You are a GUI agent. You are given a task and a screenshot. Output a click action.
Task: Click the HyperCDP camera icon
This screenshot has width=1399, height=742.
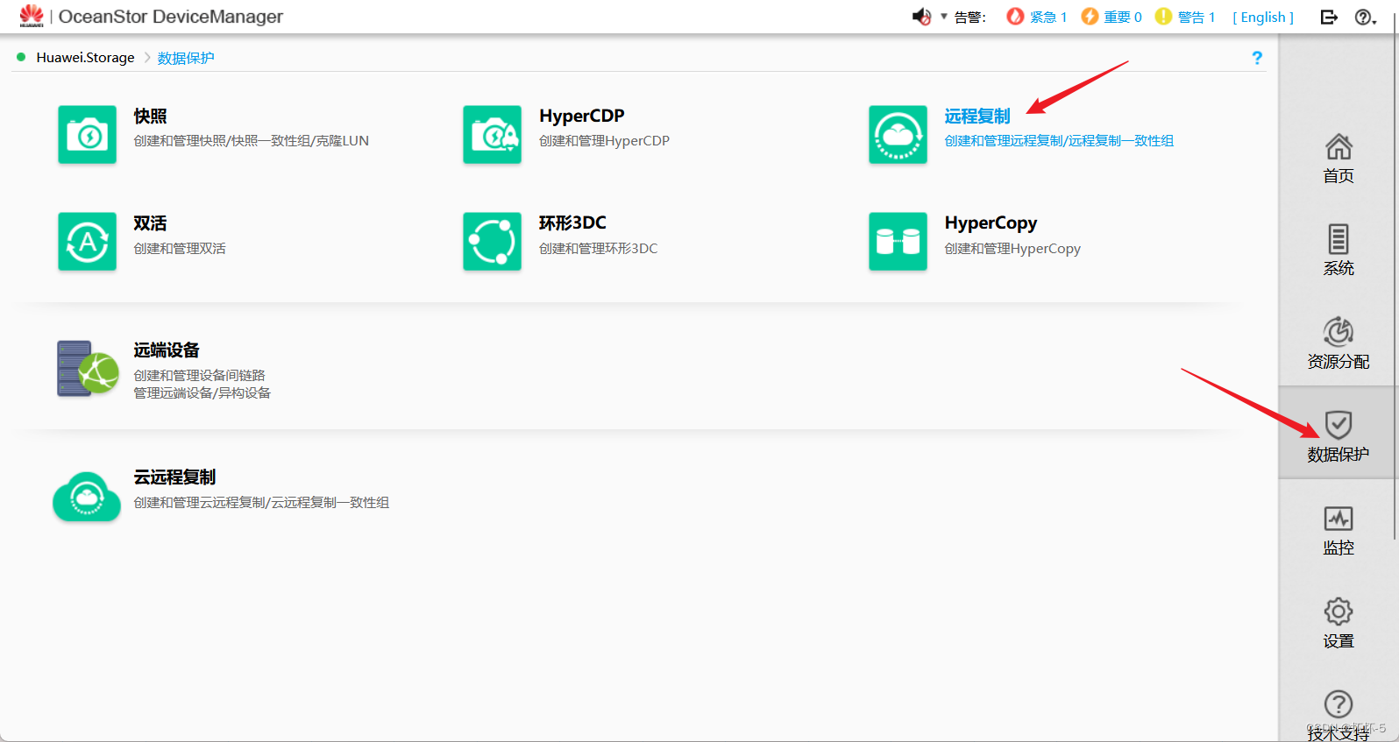pos(492,135)
